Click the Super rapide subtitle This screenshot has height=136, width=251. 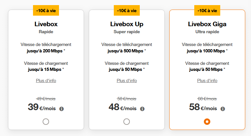pos(127,32)
